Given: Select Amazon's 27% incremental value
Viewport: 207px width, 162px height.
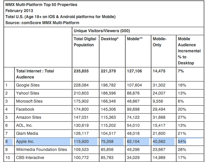Looking at the screenshot, I should (182, 117).
